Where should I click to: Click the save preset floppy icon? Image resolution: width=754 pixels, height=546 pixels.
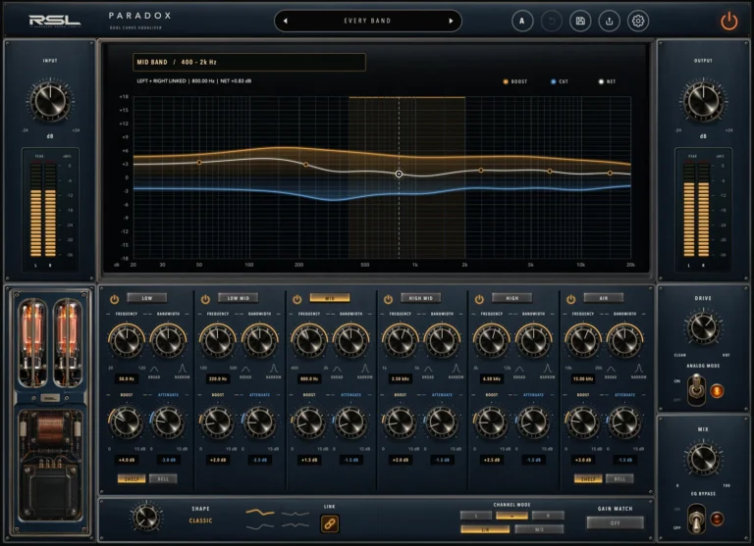(580, 22)
